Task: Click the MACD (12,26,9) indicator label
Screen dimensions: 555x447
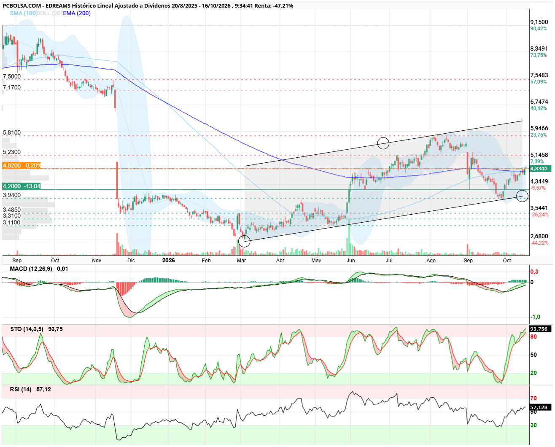Action: pyautogui.click(x=31, y=269)
